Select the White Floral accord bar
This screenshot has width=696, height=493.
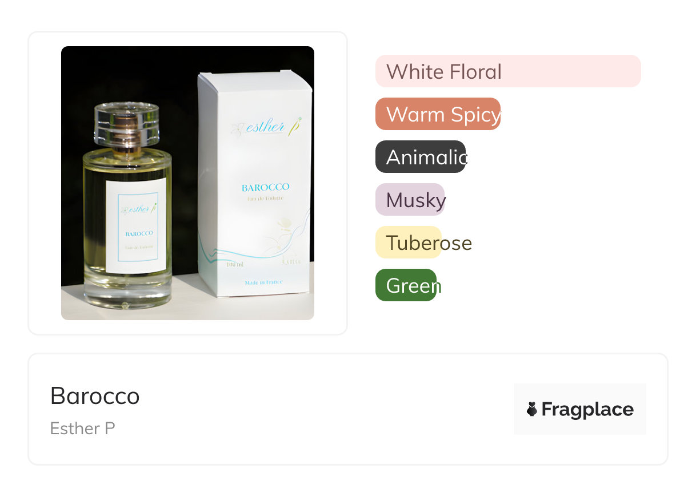click(x=508, y=71)
